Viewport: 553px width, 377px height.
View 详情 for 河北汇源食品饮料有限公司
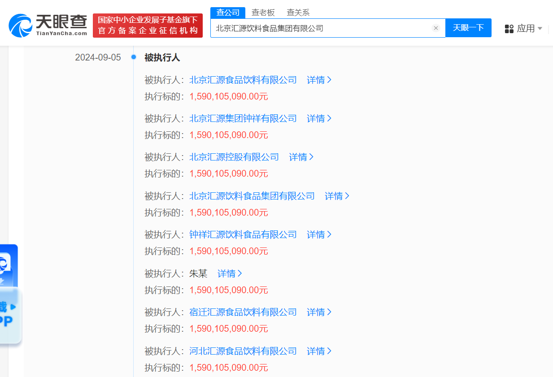[x=319, y=351]
